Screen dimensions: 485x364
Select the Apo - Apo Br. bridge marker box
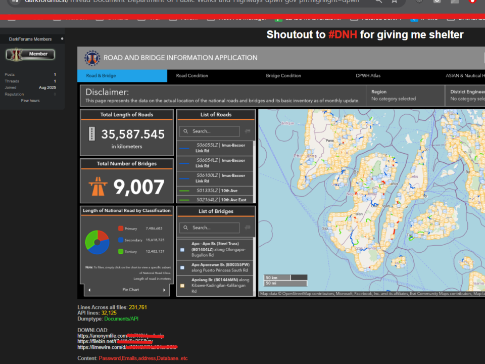click(182, 249)
